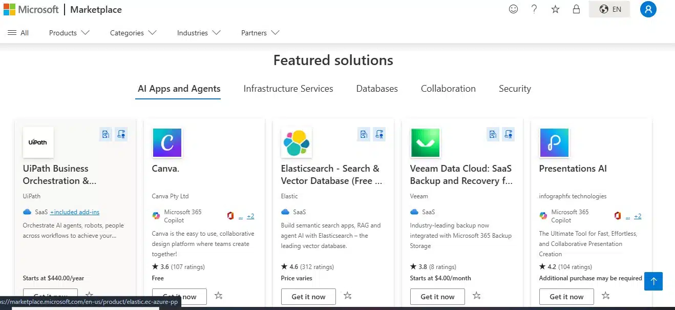Image resolution: width=675 pixels, height=310 pixels.
Task: Click the Microsoft logo
Action: tap(31, 9)
